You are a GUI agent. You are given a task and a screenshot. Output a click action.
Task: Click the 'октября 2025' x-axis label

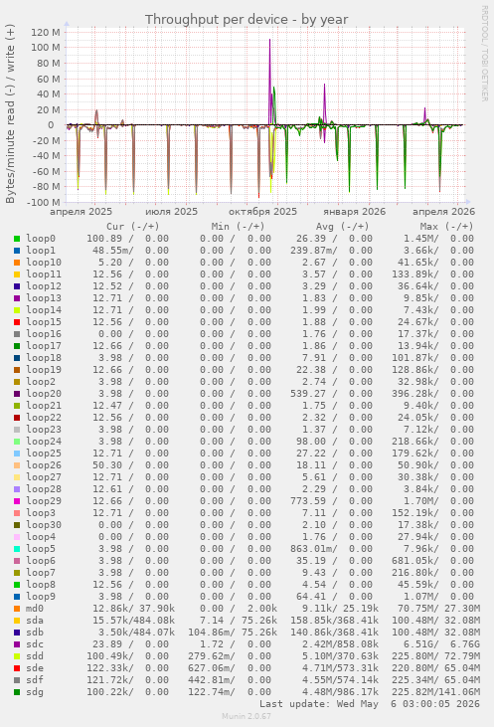click(262, 212)
